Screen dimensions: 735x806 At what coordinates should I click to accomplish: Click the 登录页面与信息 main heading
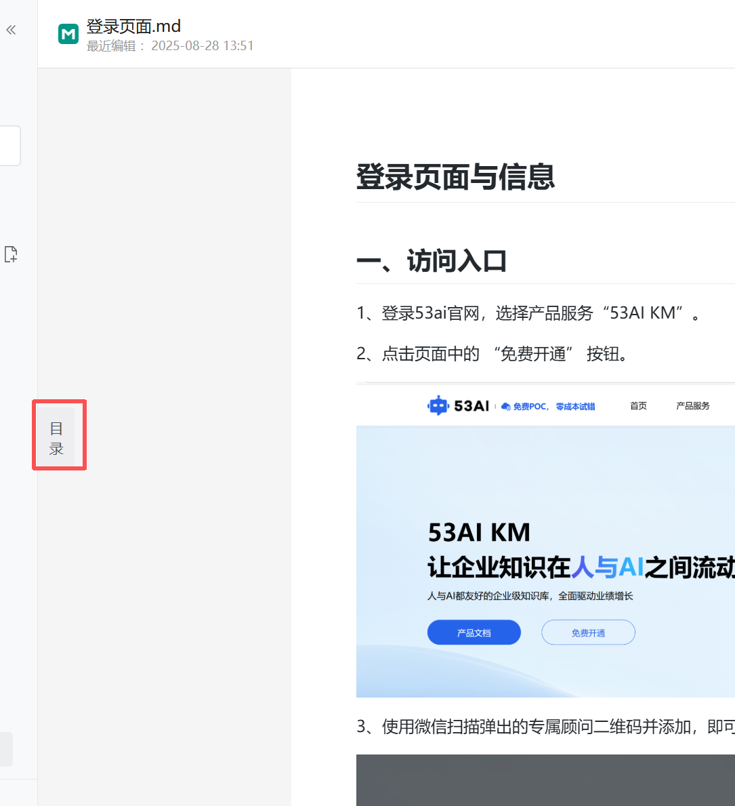[455, 177]
